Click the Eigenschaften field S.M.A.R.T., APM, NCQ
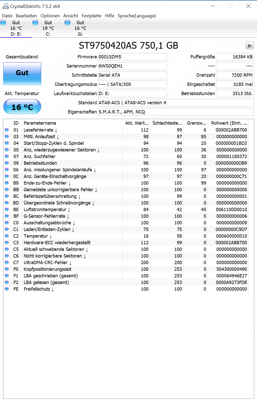 (176, 112)
